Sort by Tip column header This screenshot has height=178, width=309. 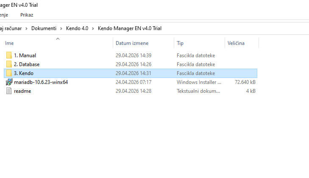180,43
